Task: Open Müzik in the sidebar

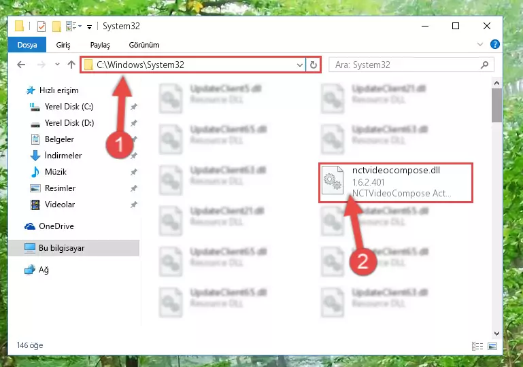Action: click(48, 172)
